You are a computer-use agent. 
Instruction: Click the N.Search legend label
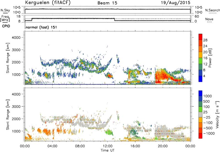212,10
